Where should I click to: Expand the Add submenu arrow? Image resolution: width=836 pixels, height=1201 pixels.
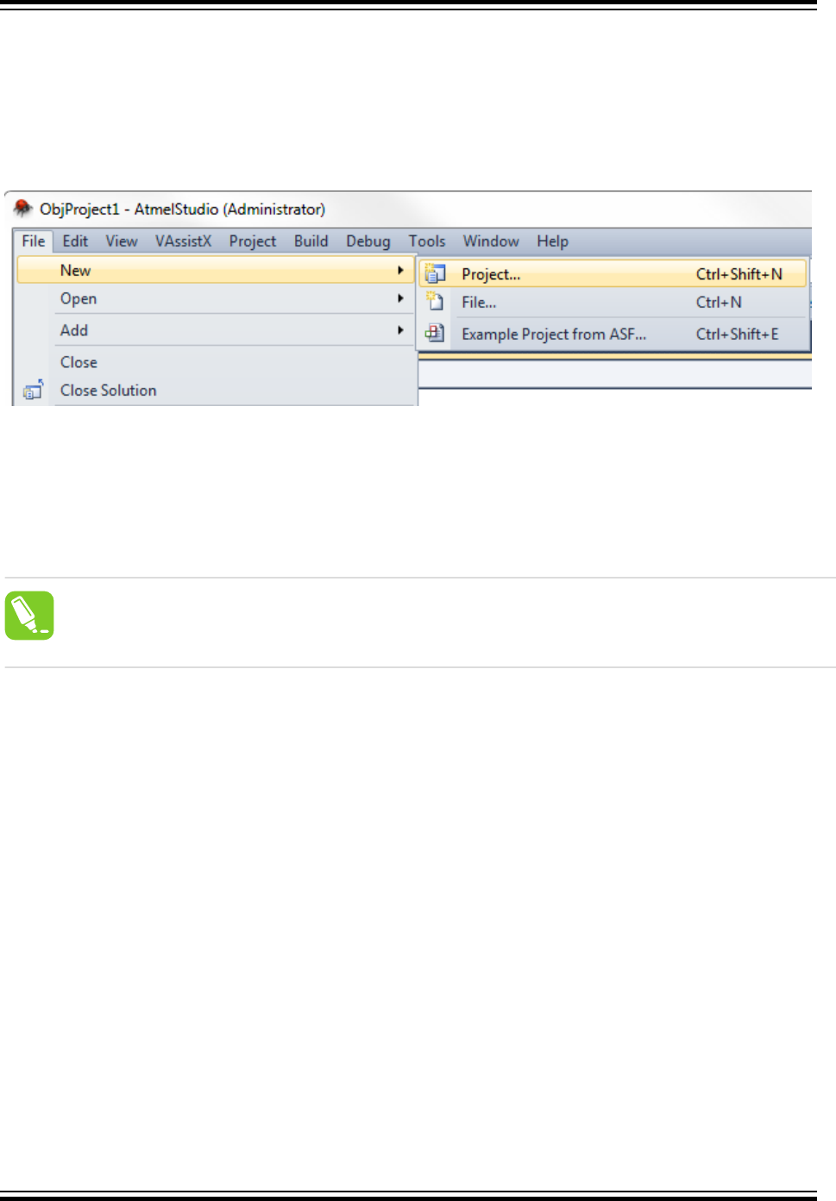400,330
